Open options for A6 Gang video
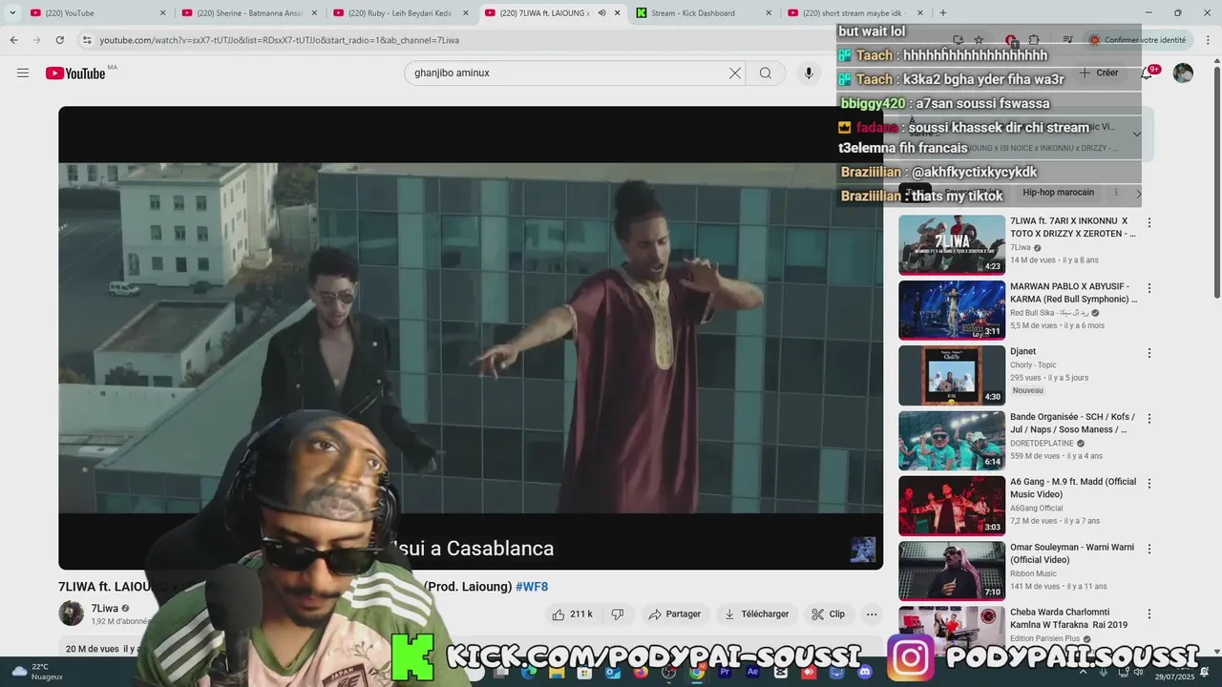 coord(1149,484)
